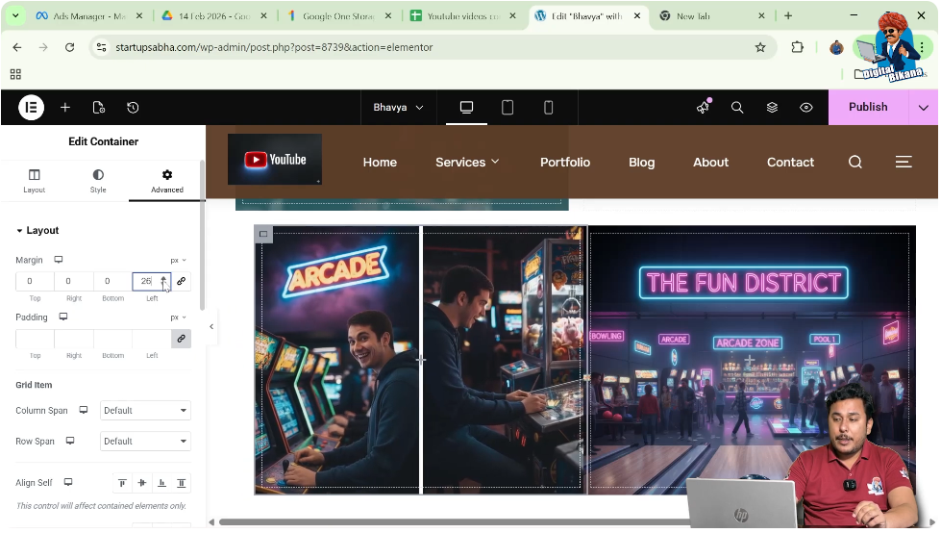This screenshot has height=533, width=941.
Task: Open the Elementor main menu logo
Action: coord(31,108)
